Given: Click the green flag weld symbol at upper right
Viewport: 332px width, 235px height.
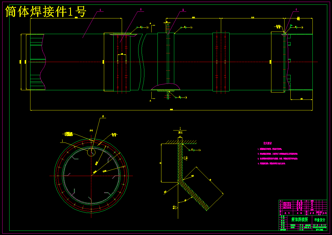Looking at the screenshot, I should pyautogui.click(x=291, y=25).
